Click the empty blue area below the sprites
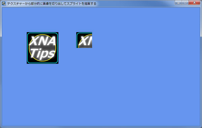Image resolution: width=202 pixels, height=128 pixels. point(100,95)
